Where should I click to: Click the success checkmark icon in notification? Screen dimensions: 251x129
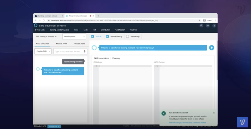pyautogui.click(x=163, y=113)
